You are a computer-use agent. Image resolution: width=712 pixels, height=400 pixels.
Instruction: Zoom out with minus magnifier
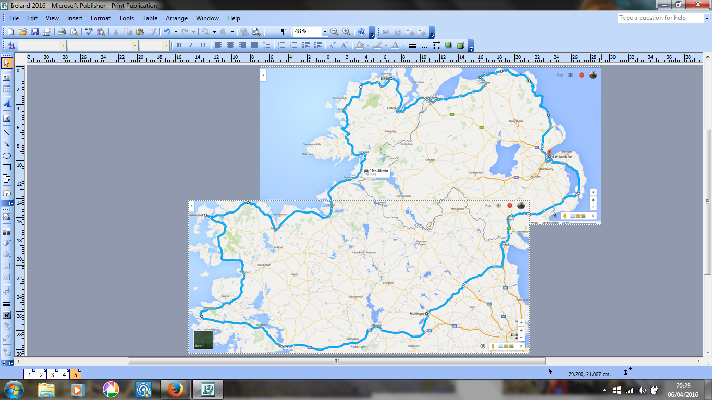coord(334,32)
